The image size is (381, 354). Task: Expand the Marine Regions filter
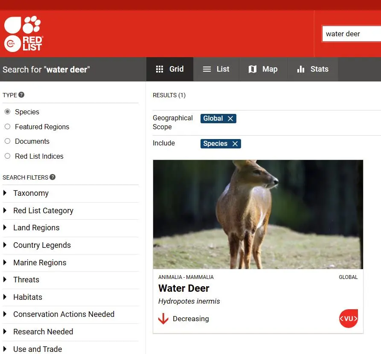70,263
